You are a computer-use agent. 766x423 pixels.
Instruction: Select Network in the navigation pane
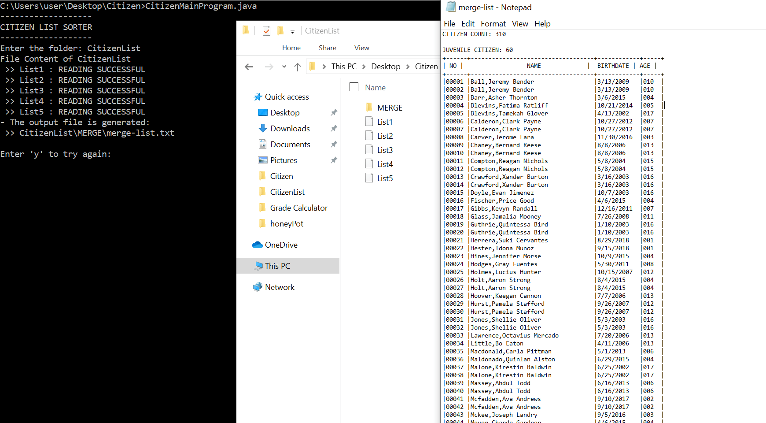(x=280, y=287)
